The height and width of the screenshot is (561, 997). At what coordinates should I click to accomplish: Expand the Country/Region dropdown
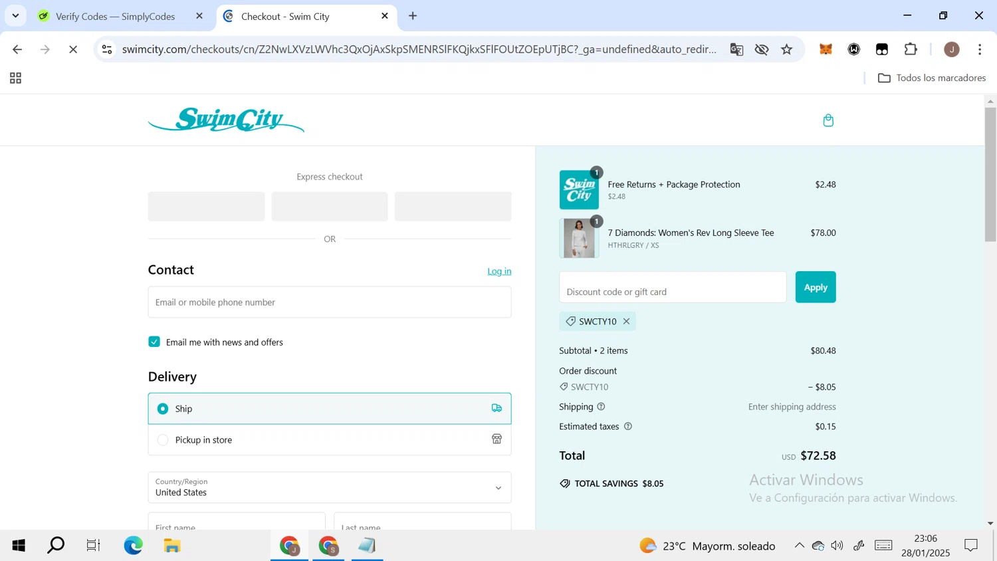click(x=330, y=487)
